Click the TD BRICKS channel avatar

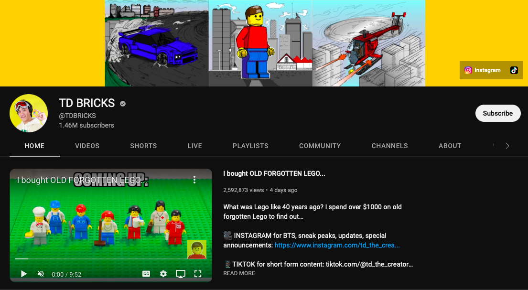coord(29,113)
